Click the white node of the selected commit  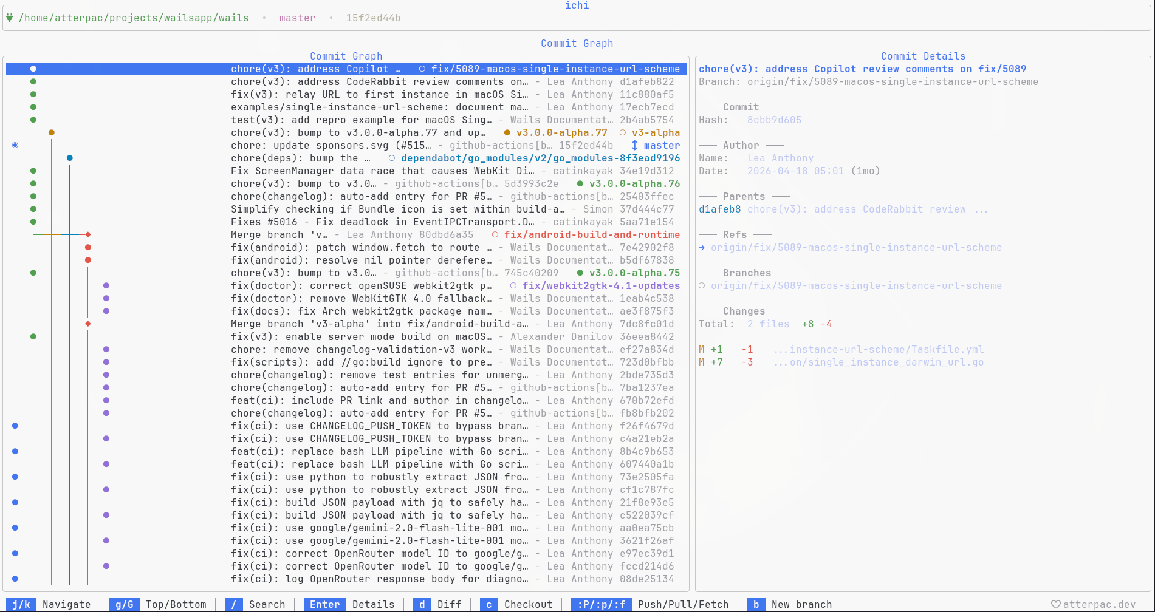point(33,69)
